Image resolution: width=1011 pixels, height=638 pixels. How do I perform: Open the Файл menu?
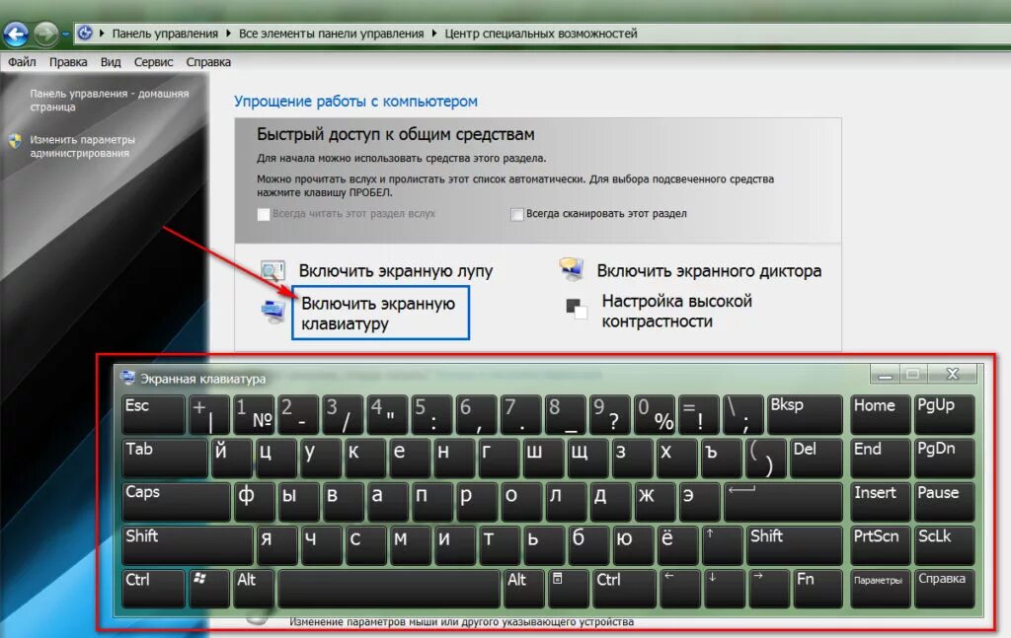(22, 62)
